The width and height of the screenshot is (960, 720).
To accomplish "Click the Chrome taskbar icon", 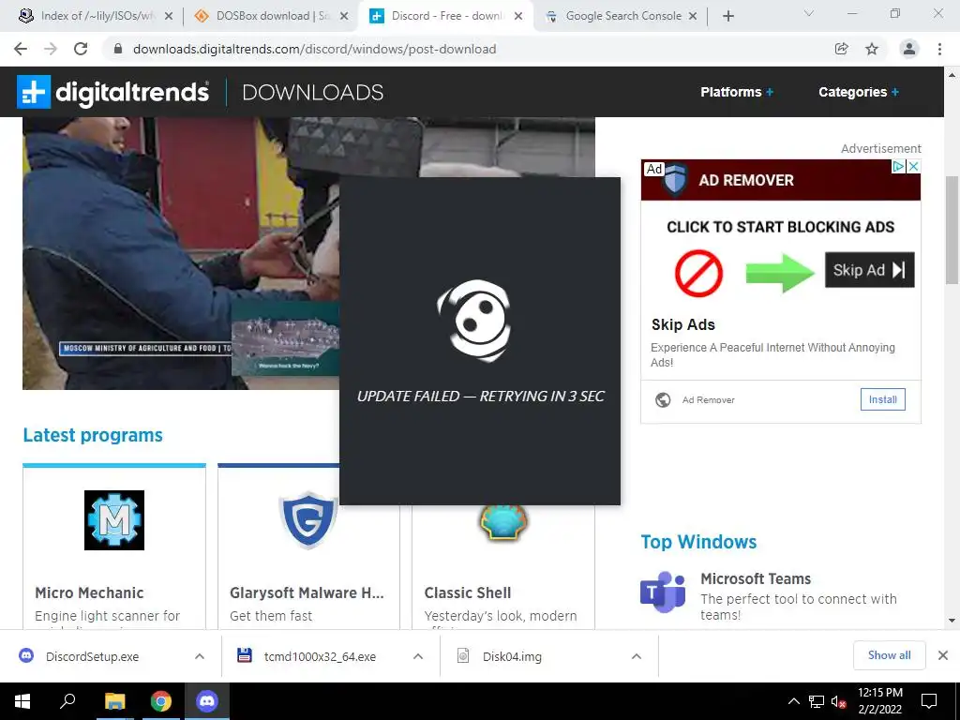I will 161,701.
